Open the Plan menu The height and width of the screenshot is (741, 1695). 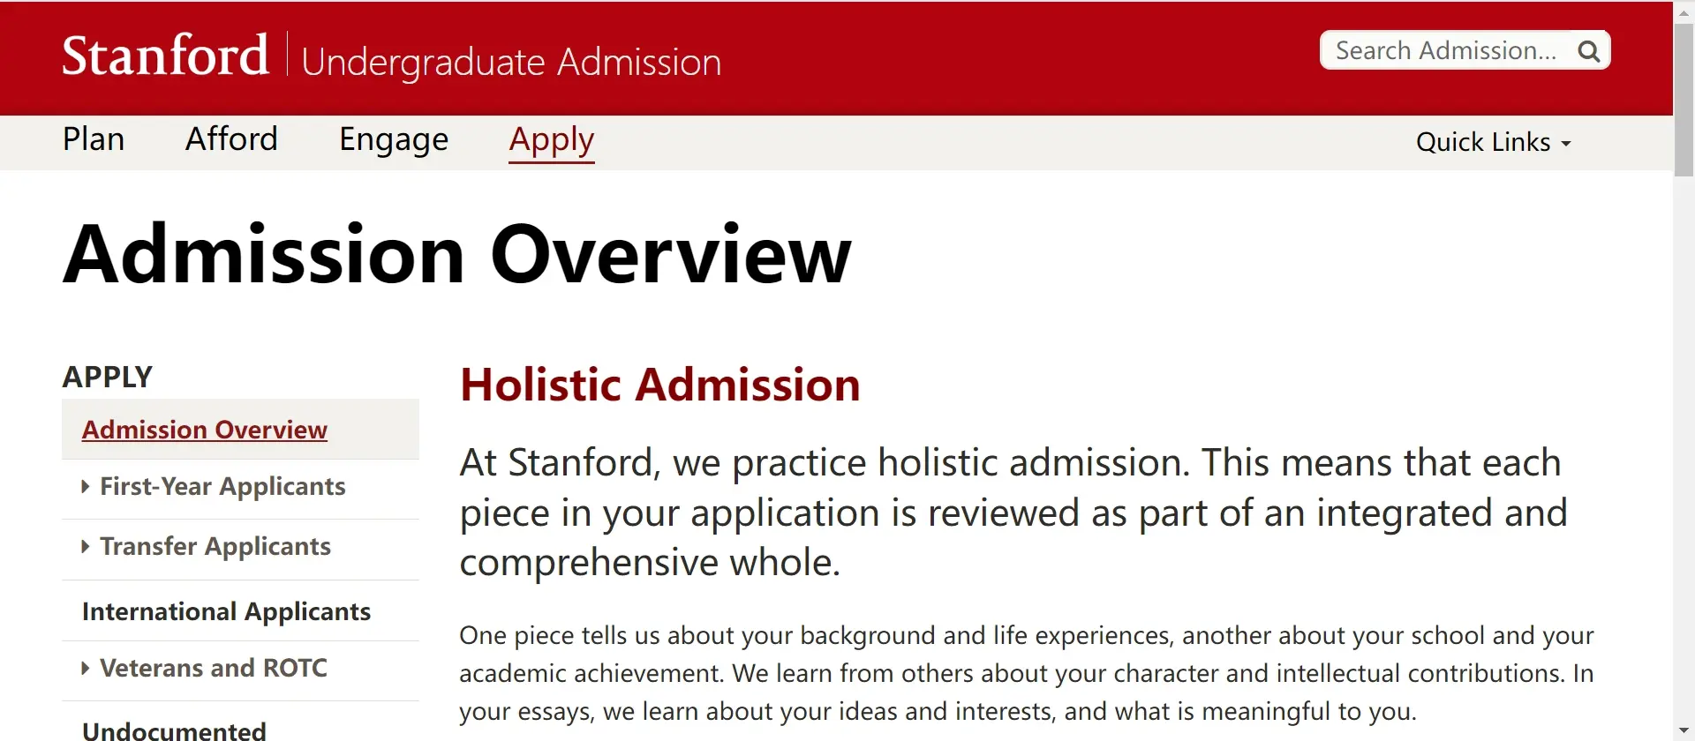tap(94, 139)
